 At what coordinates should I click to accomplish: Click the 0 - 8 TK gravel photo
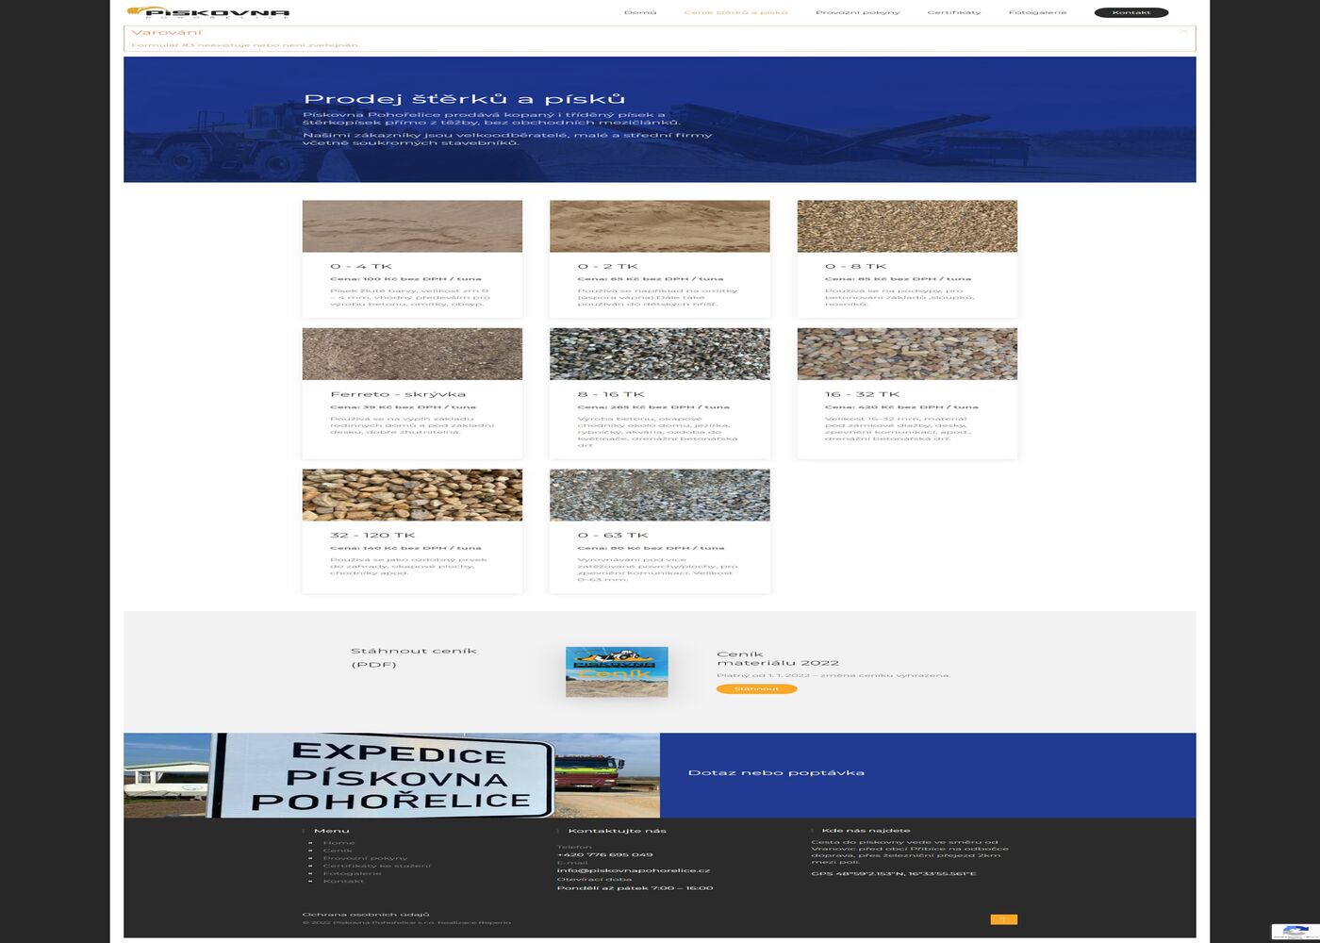[907, 226]
